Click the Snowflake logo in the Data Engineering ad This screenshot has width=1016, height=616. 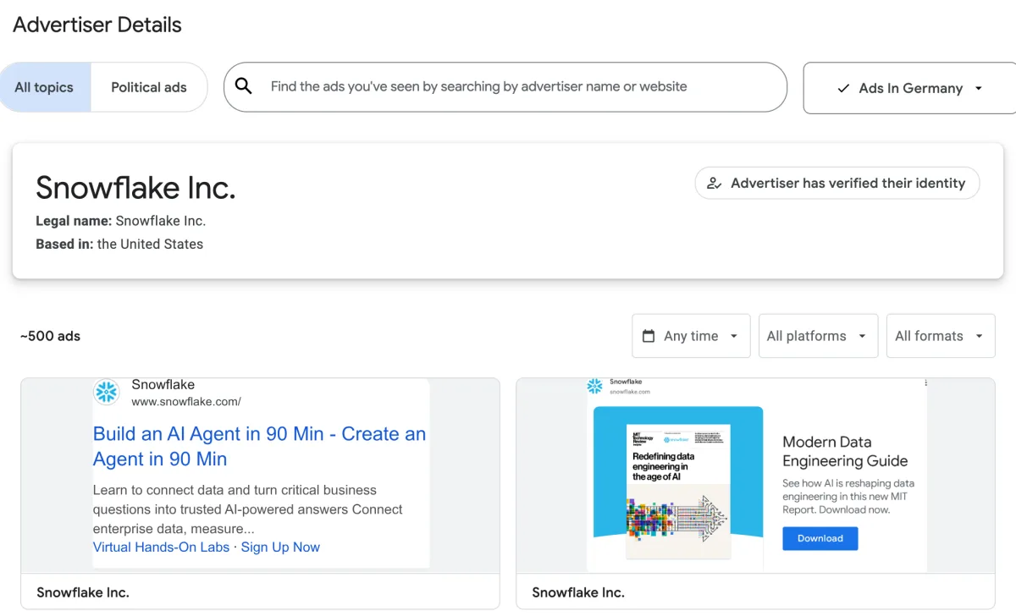coord(595,386)
